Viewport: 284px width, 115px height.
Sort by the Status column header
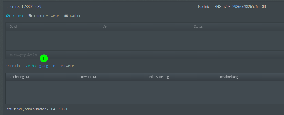237,27
